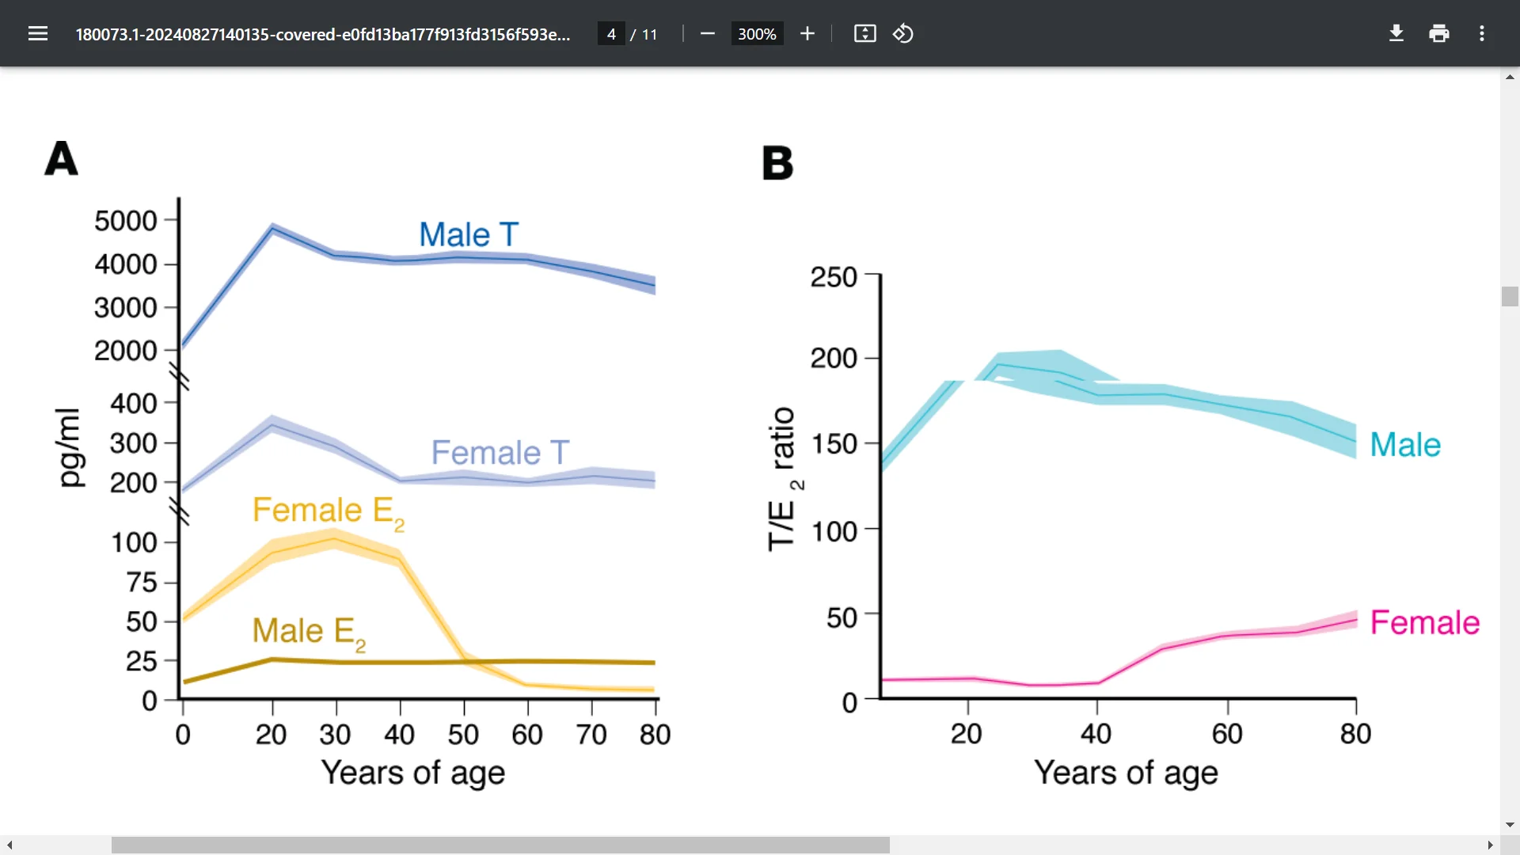The width and height of the screenshot is (1520, 855).
Task: Click the 'Female T' chart label
Action: [500, 453]
